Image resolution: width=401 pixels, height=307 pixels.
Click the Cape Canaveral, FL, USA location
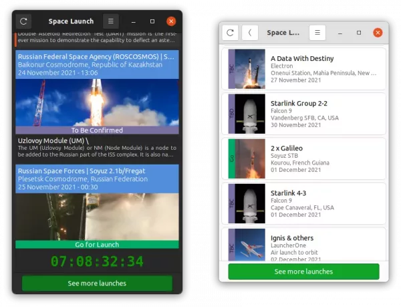302,208
